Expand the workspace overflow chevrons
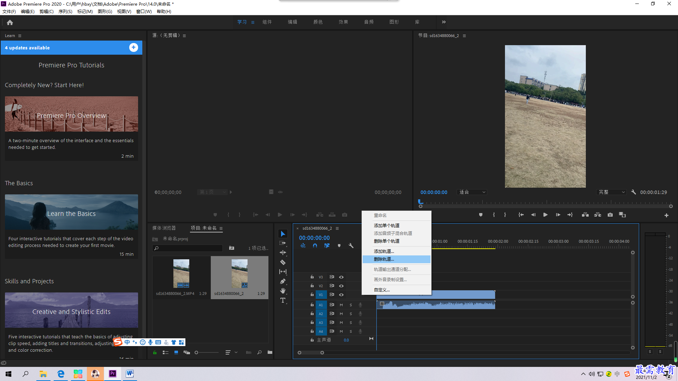Viewport: 678px width, 381px height. (x=444, y=22)
